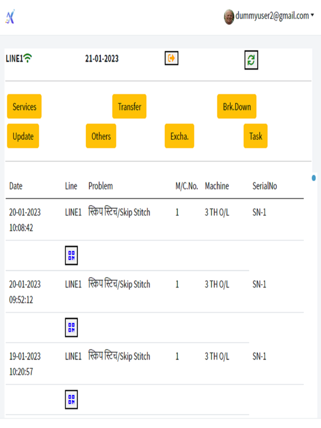Open QR code icon for 19-01-2023 entry
This screenshot has width=321, height=428.
click(x=71, y=400)
